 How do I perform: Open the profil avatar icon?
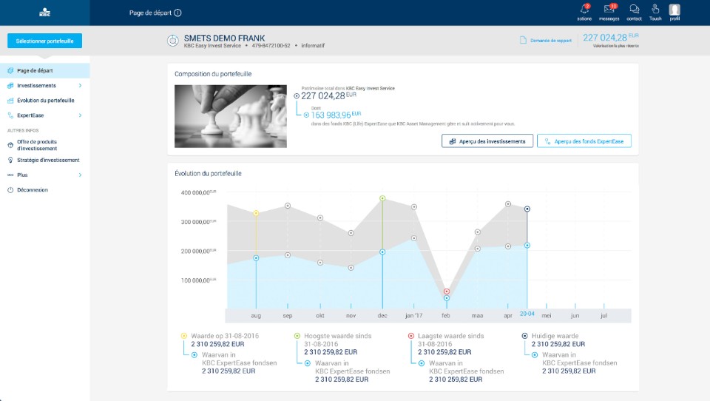(674, 10)
